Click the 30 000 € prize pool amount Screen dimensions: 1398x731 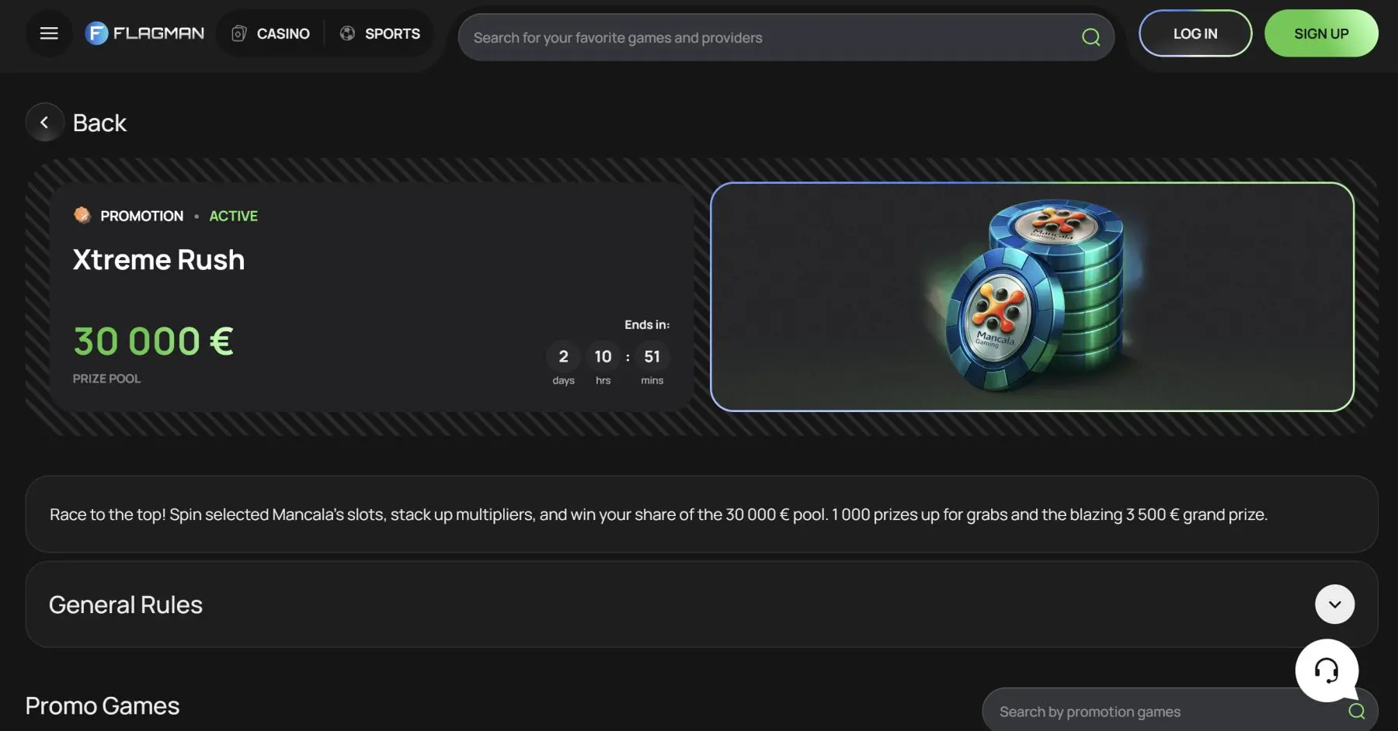coord(154,341)
